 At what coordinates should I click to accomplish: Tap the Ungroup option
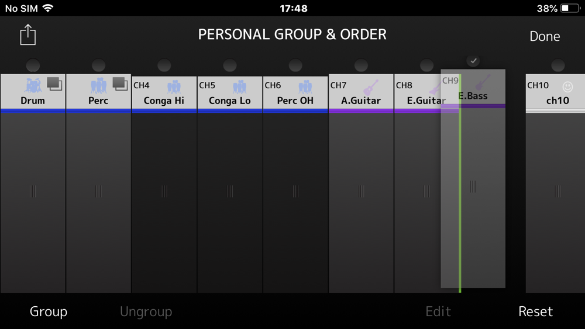pos(146,311)
